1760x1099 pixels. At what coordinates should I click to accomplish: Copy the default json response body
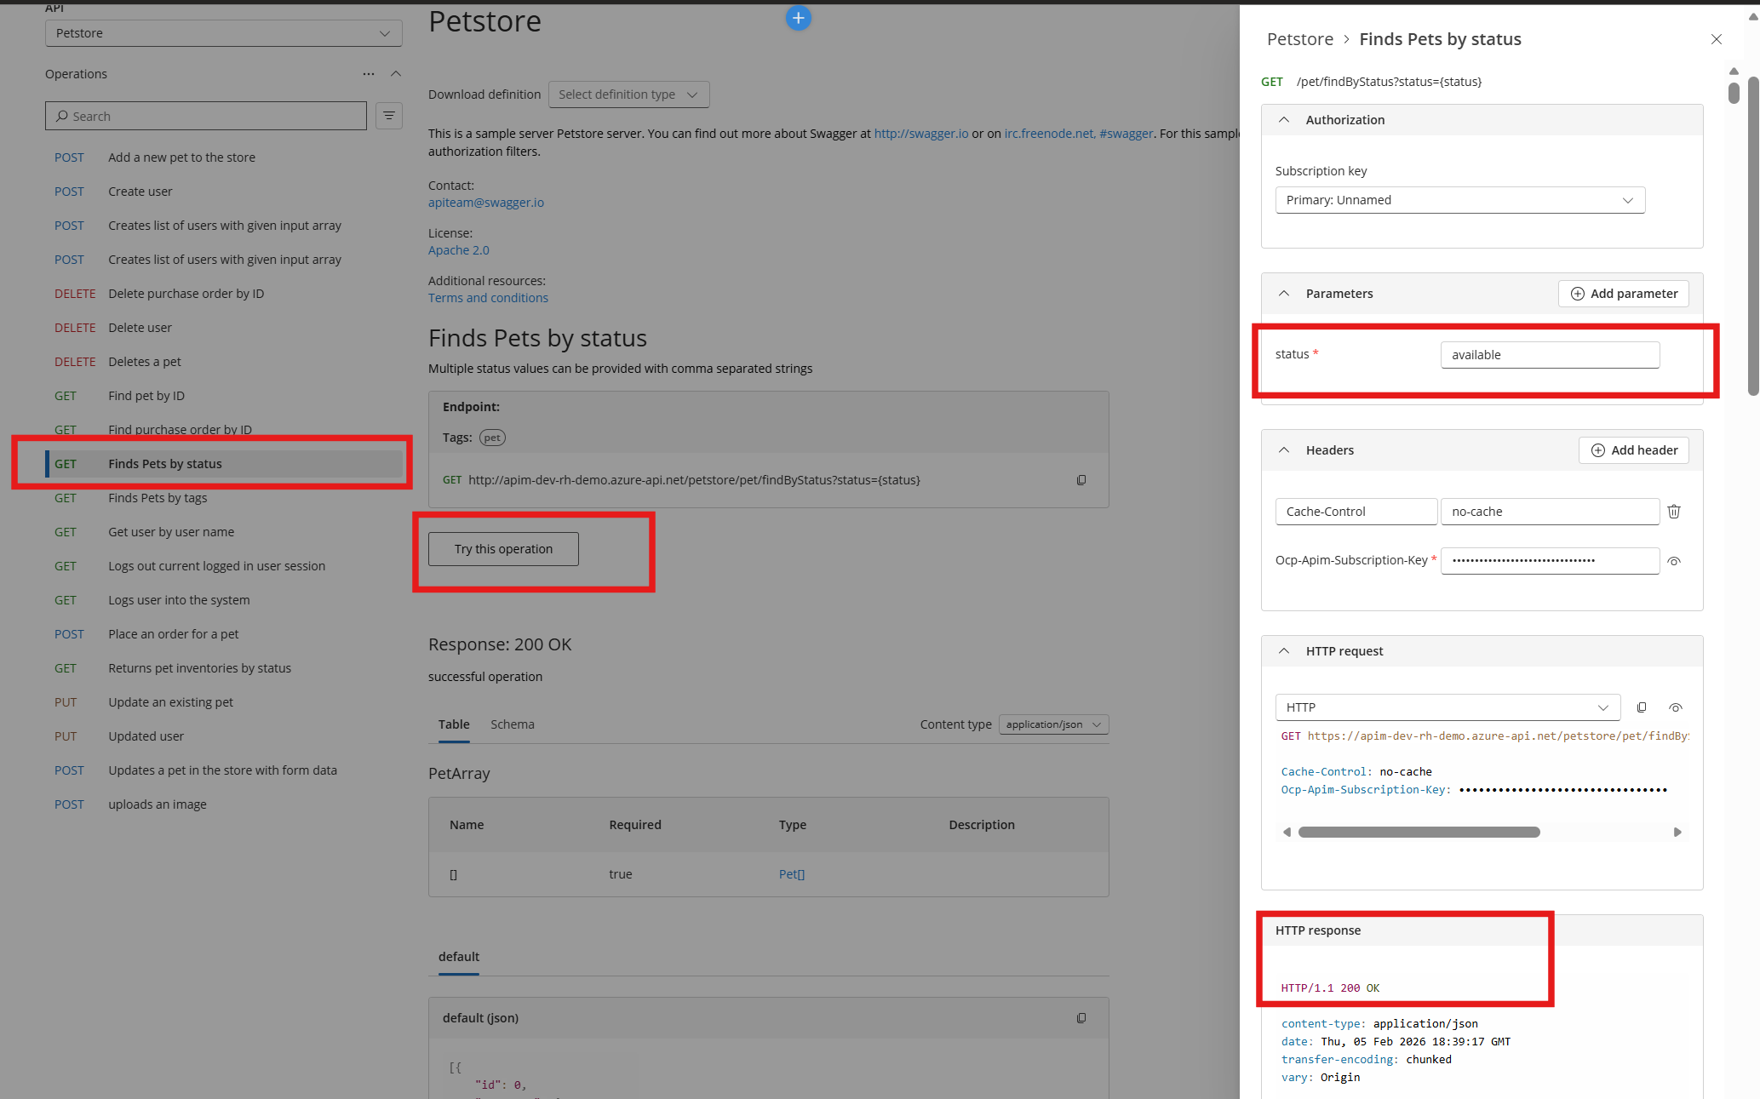(x=1081, y=1018)
